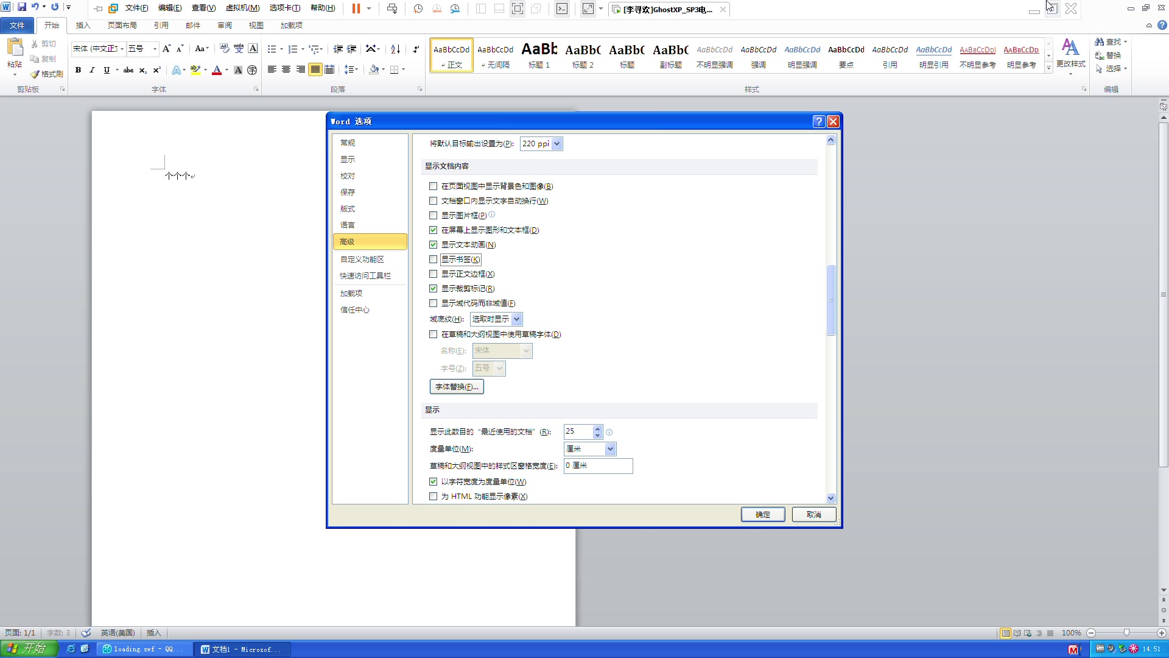Viewport: 1169px width, 658px height.
Task: Activate the Format Painter tool
Action: (x=46, y=74)
